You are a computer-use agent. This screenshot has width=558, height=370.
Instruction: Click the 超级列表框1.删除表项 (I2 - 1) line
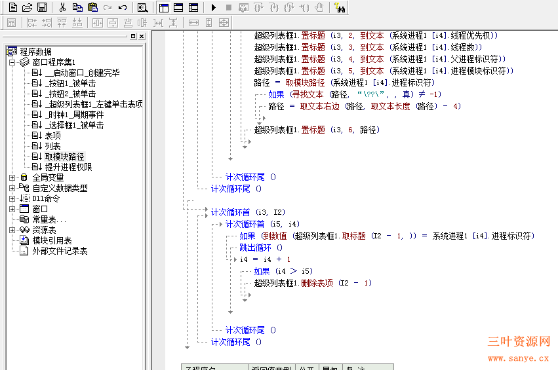tap(313, 283)
